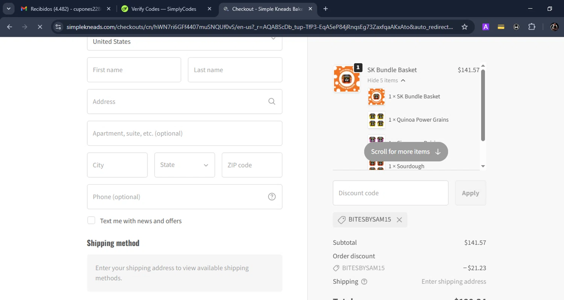The width and height of the screenshot is (564, 300).
Task: Open the yellow card extension icon
Action: (501, 27)
